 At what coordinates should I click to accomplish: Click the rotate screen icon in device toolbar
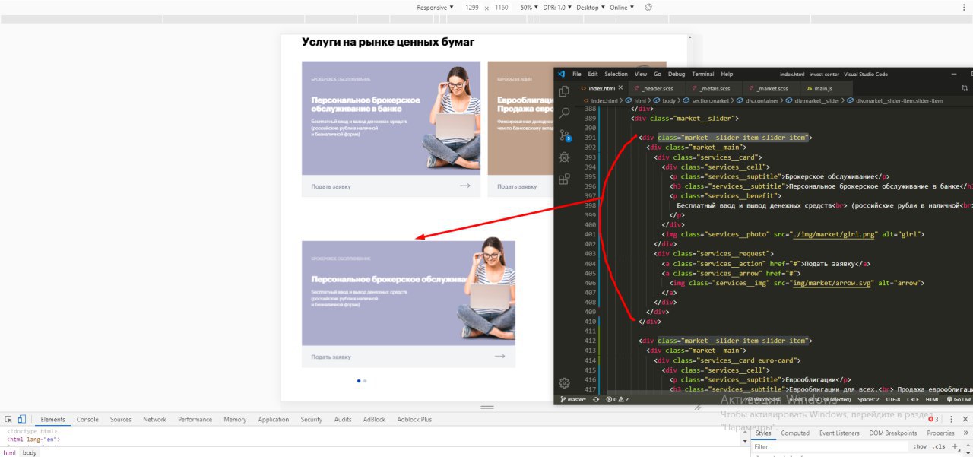tap(648, 7)
